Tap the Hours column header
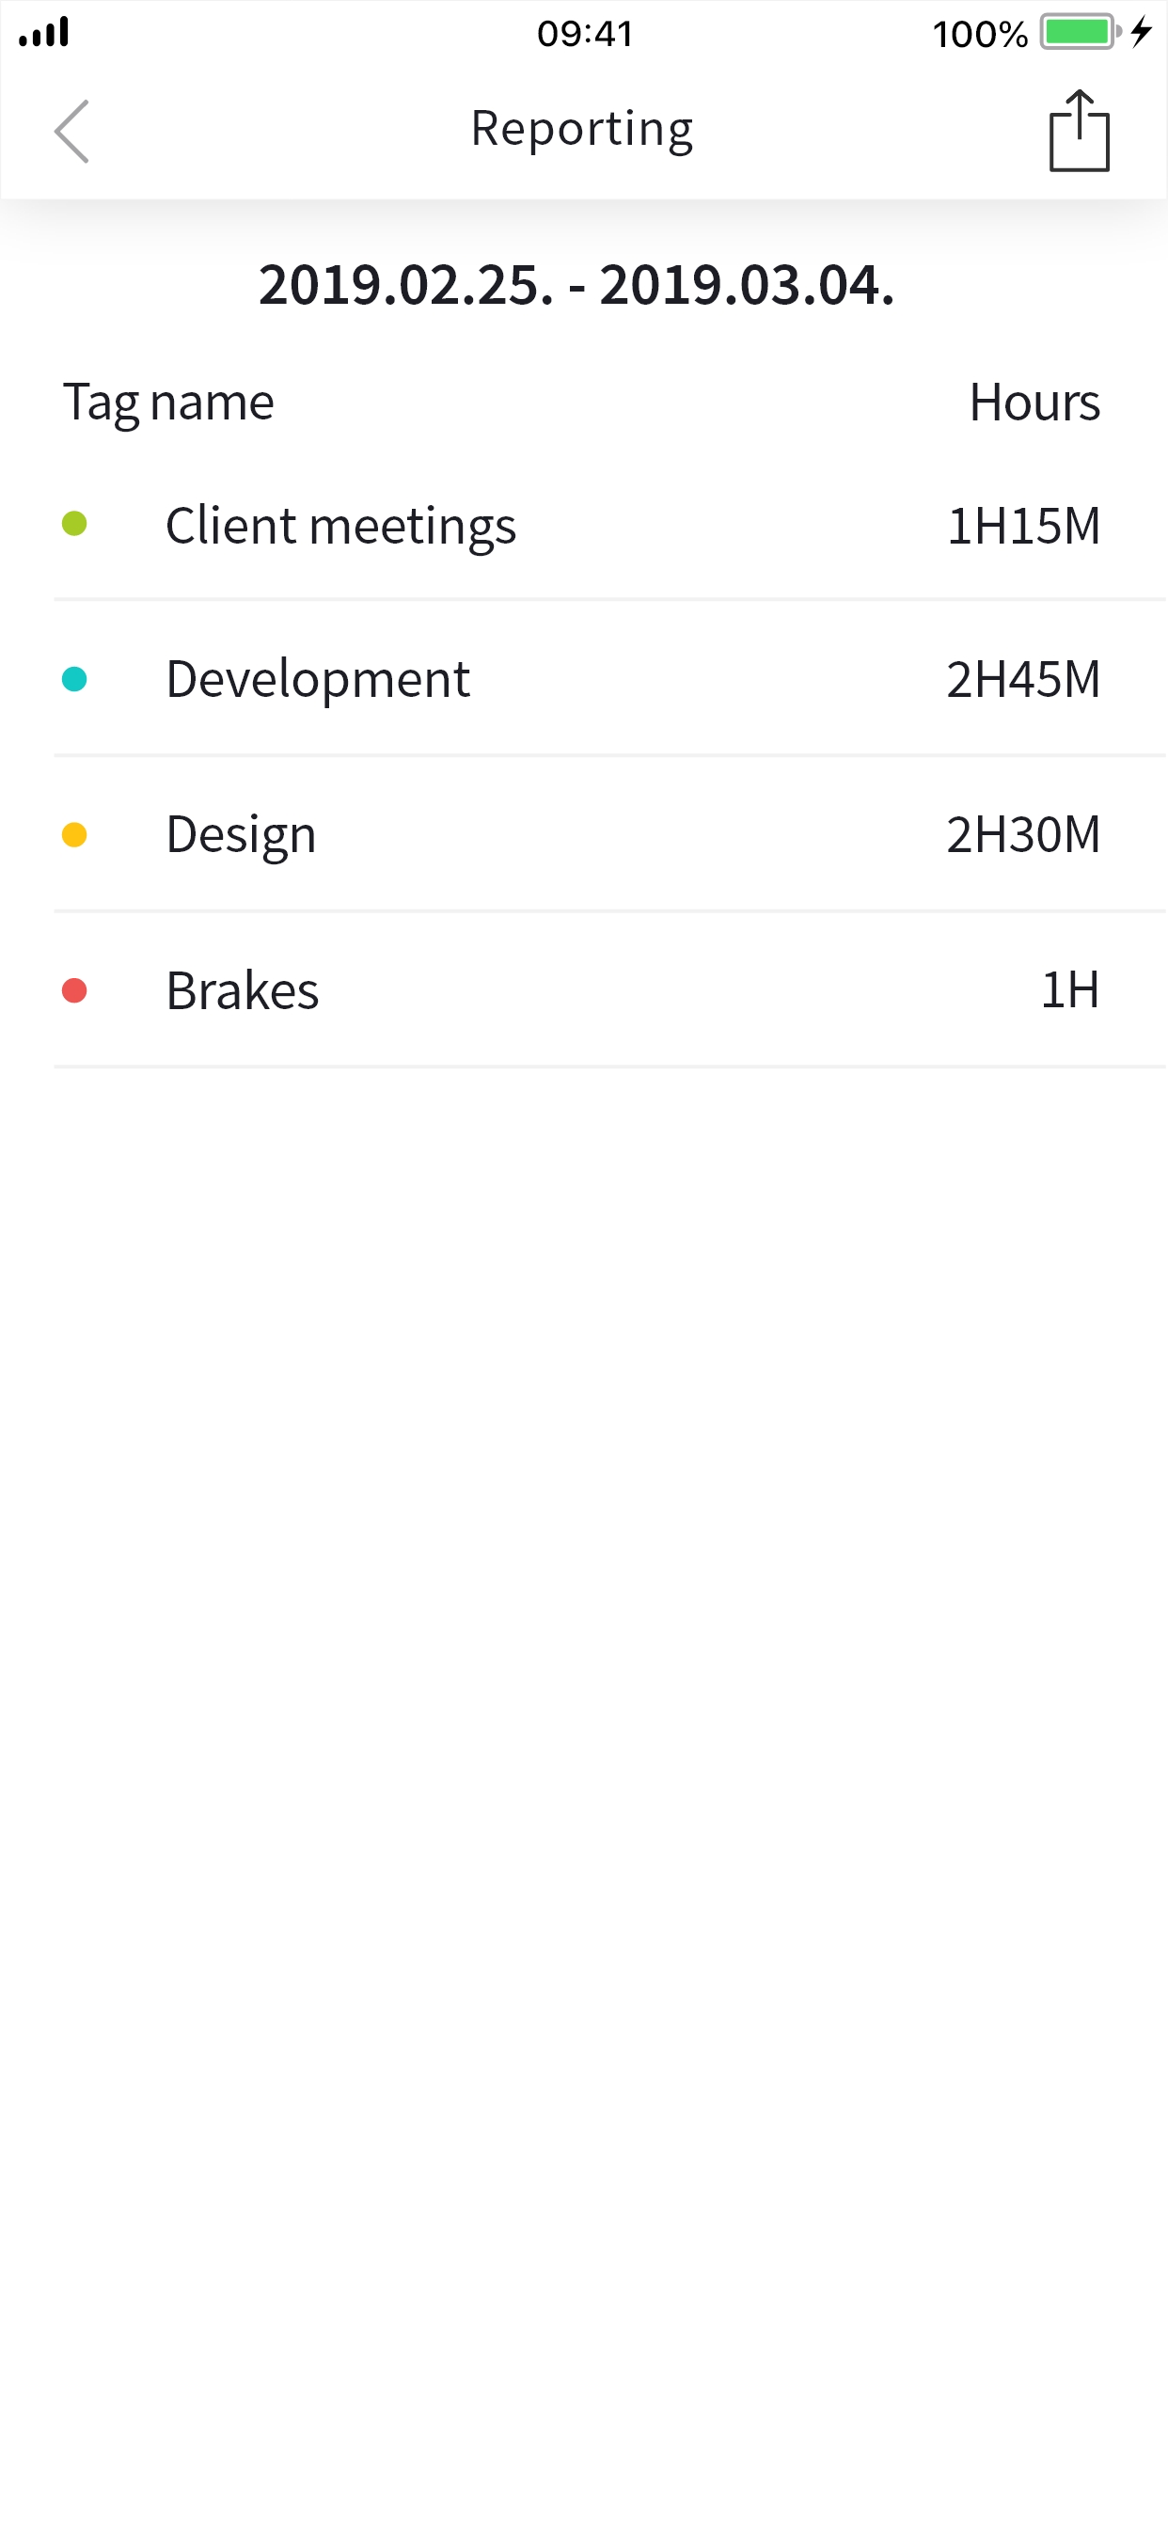Viewport: 1168px width, 2528px height. (1034, 403)
